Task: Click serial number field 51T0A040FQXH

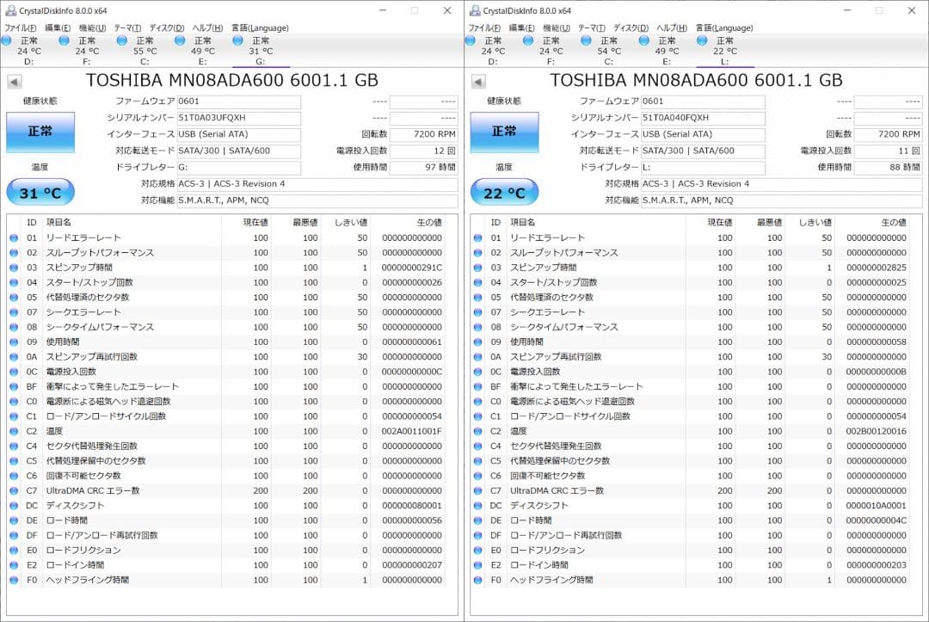Action: pyautogui.click(x=704, y=118)
